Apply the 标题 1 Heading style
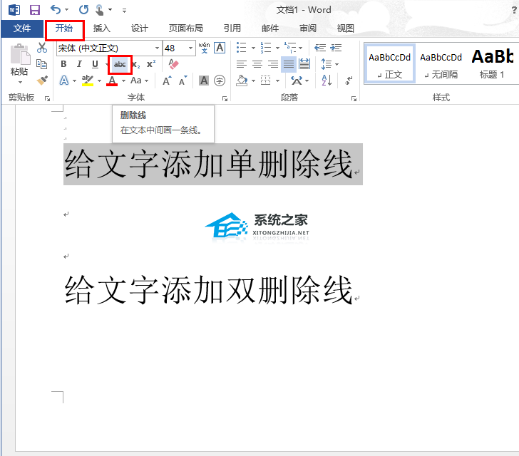The width and height of the screenshot is (519, 456). click(x=493, y=63)
